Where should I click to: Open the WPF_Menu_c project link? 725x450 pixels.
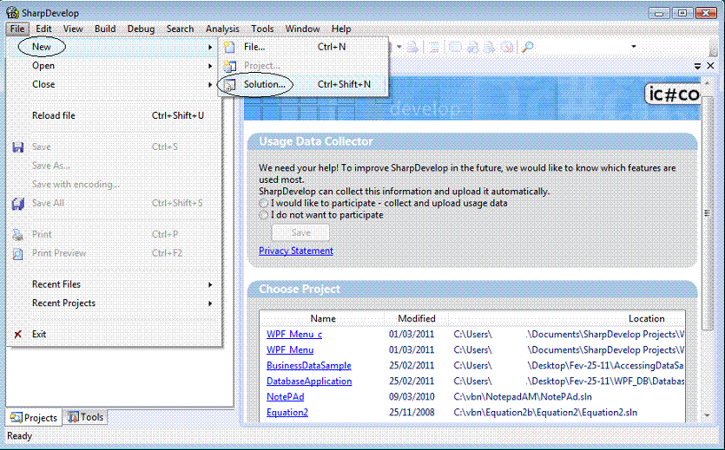(x=294, y=334)
